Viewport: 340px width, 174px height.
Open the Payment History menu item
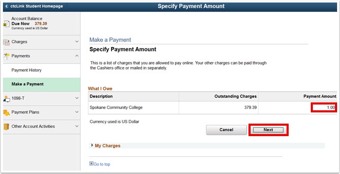(x=27, y=70)
